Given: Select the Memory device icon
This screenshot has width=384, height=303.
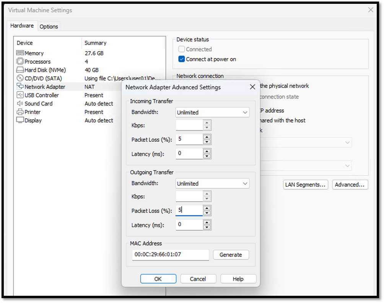Looking at the screenshot, I should pos(20,53).
